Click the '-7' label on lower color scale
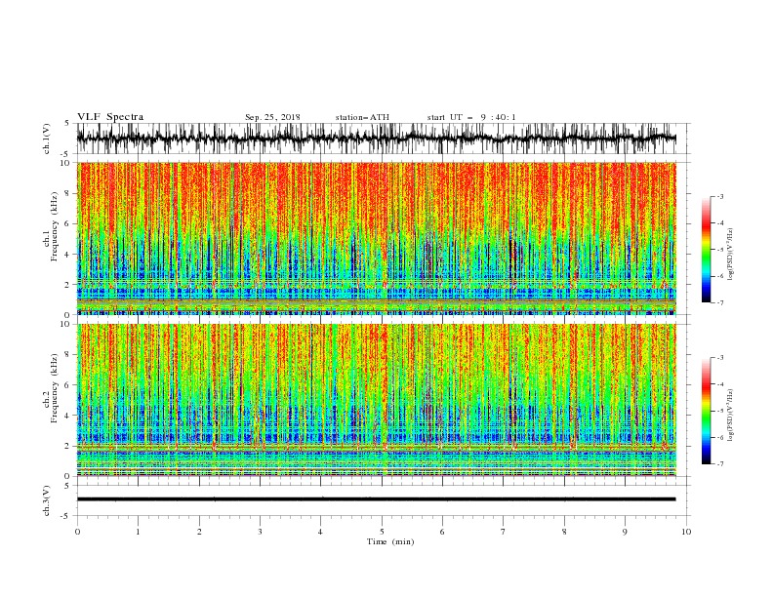This screenshot has width=773, height=597. (x=719, y=464)
